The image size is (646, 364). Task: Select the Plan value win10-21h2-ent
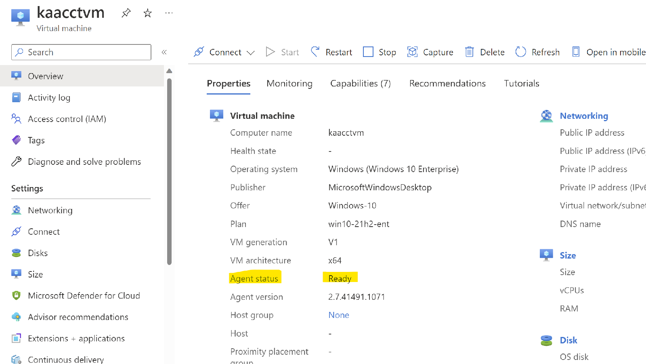click(359, 224)
